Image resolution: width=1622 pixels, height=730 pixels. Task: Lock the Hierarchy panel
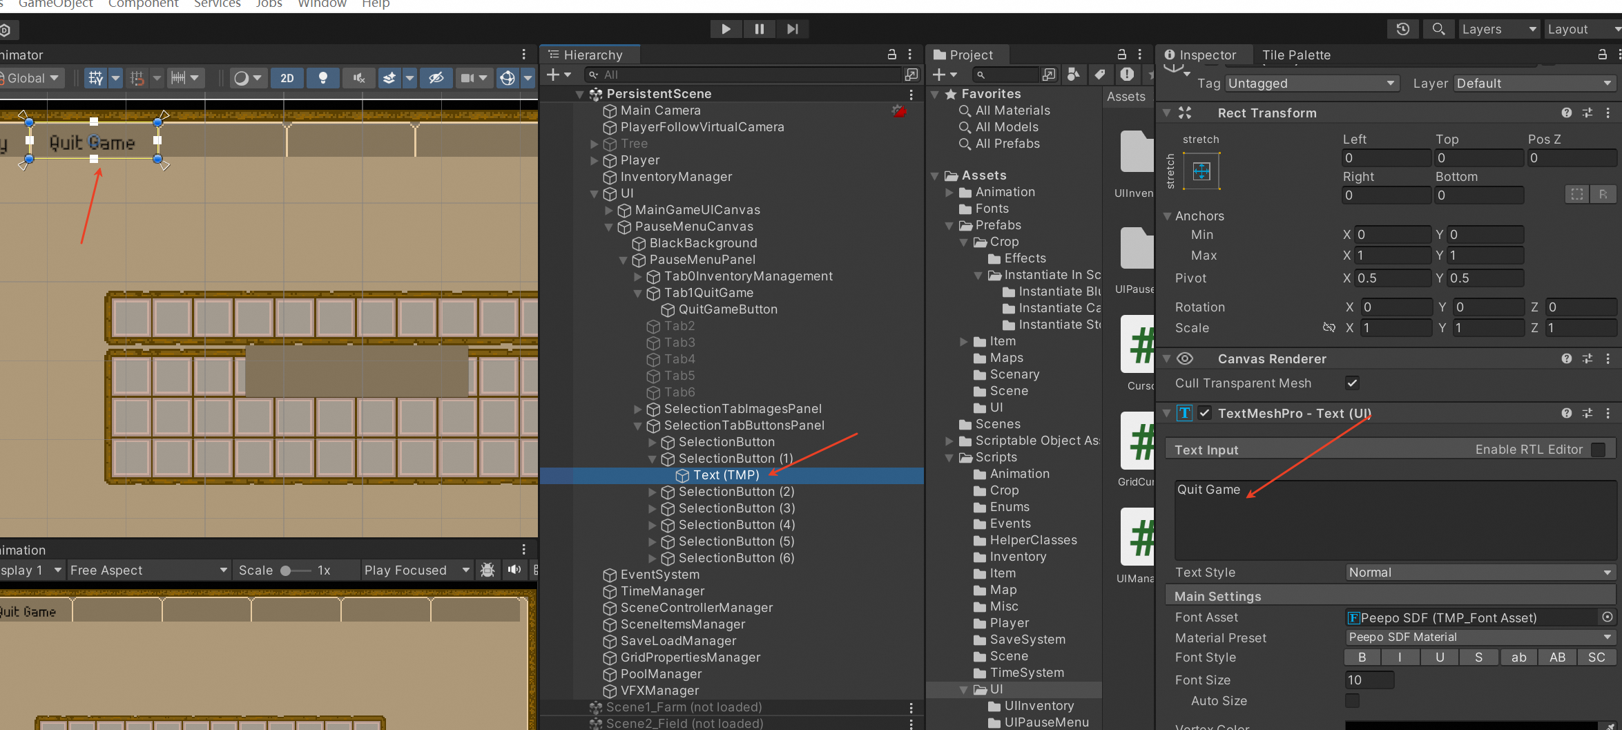pyautogui.click(x=891, y=55)
